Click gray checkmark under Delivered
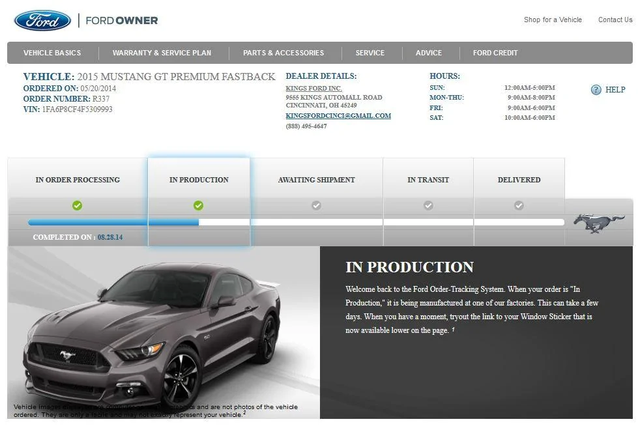The height and width of the screenshot is (428, 638). [519, 205]
